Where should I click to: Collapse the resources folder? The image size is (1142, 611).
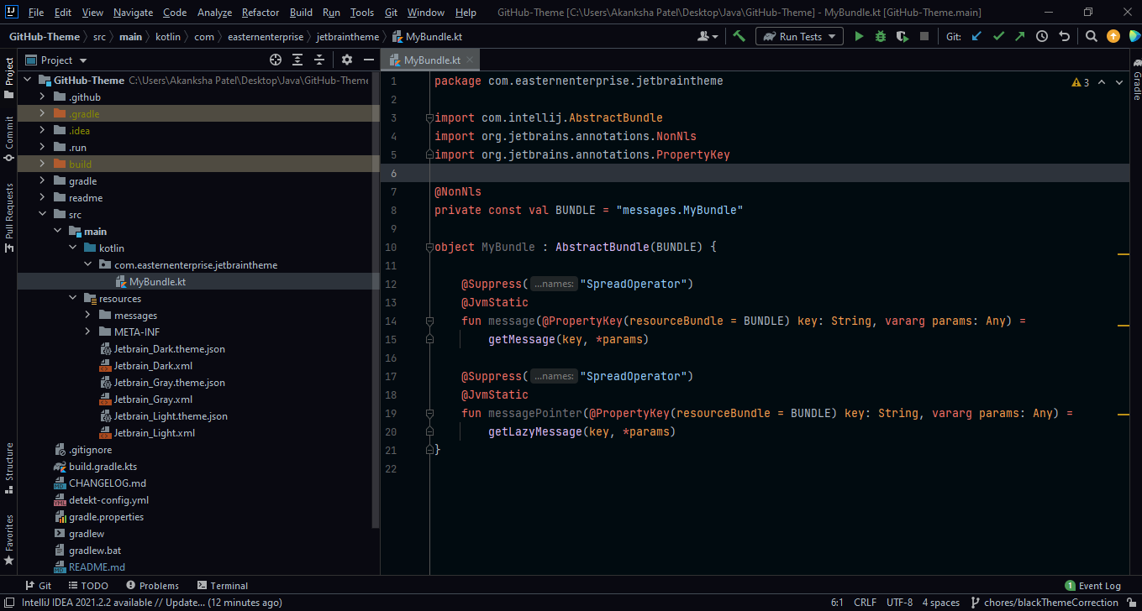pyautogui.click(x=72, y=299)
